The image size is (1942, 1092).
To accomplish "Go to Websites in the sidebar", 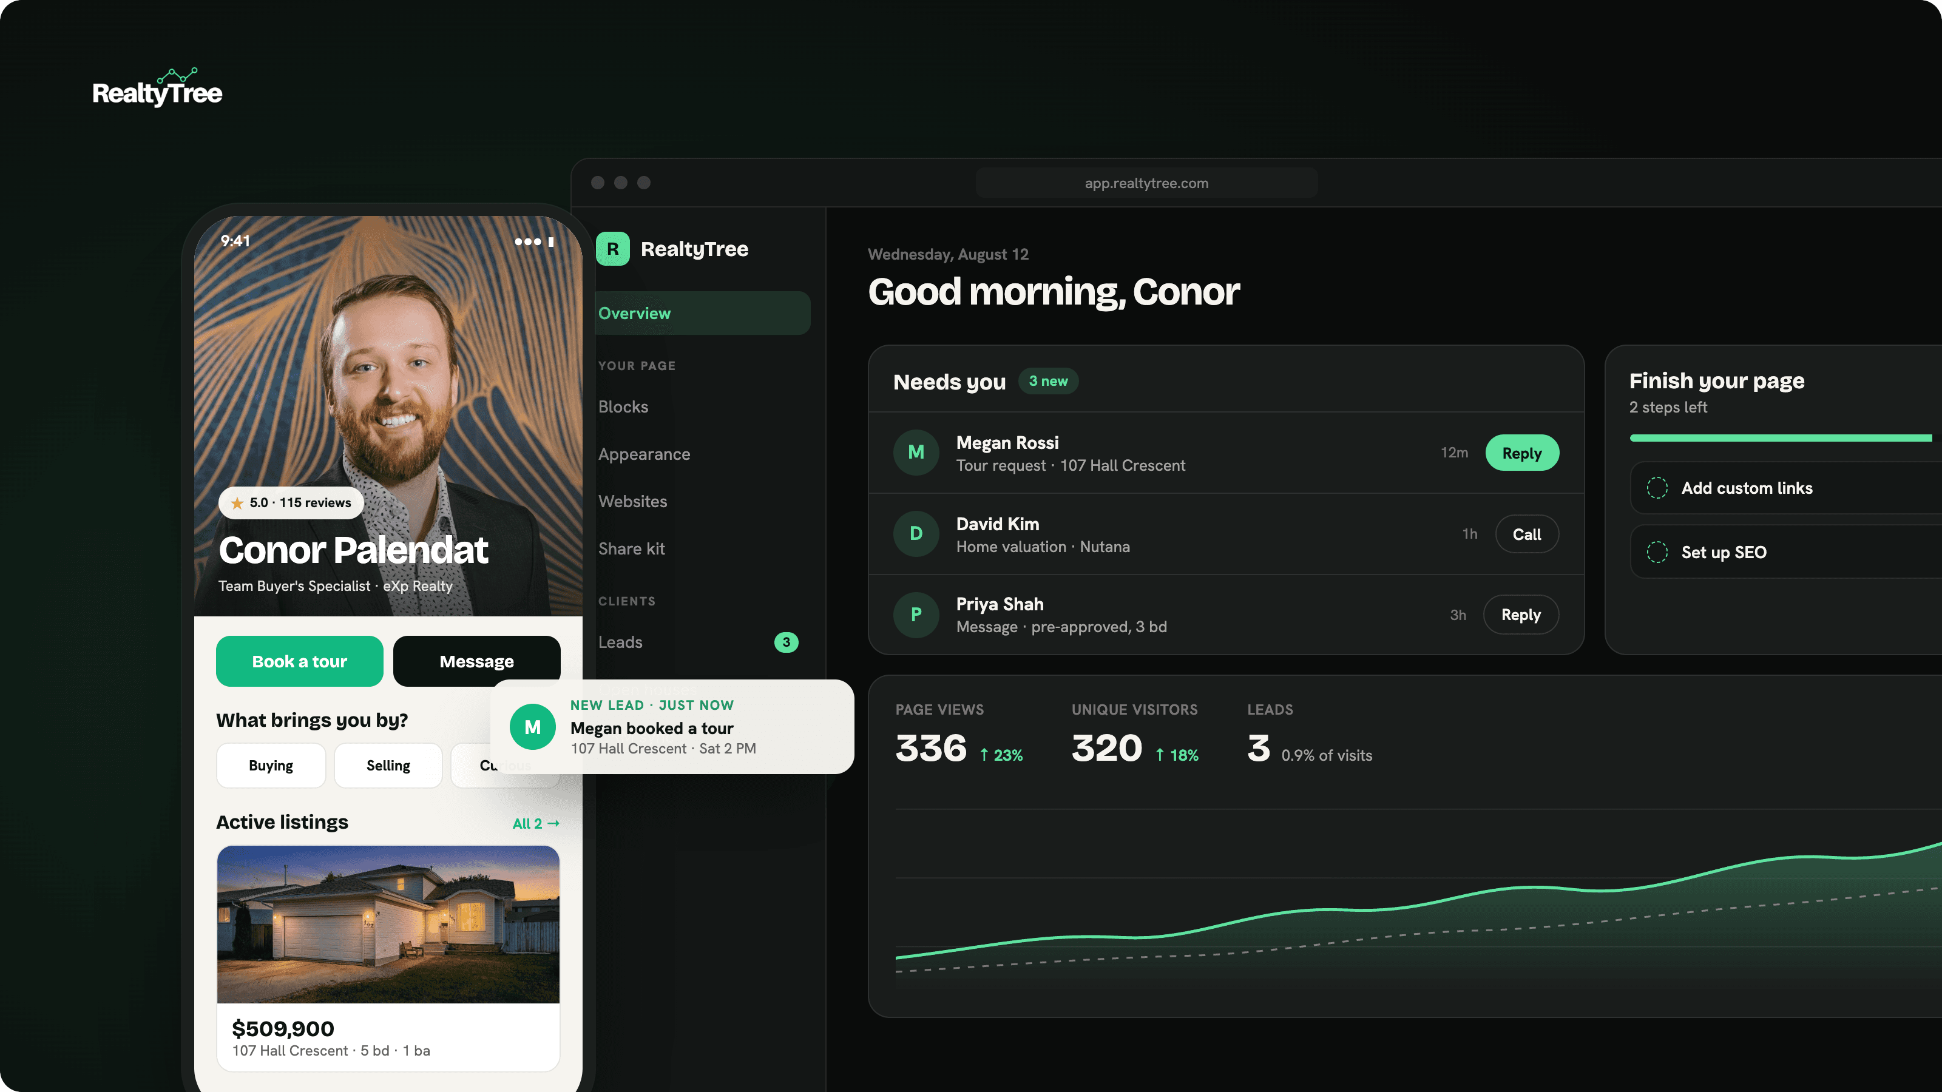I will point(632,501).
